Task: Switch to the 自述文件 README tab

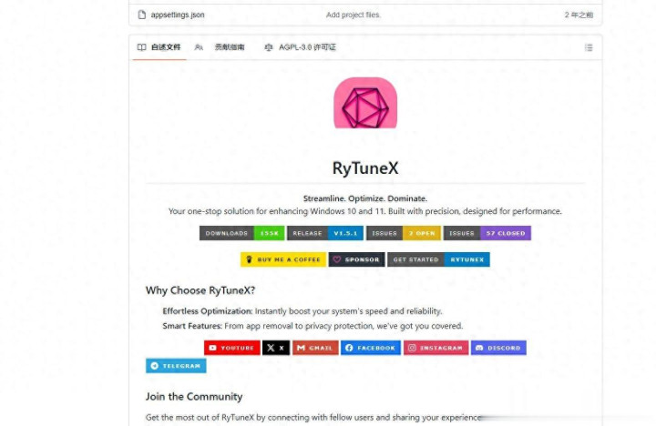Action: [159, 47]
